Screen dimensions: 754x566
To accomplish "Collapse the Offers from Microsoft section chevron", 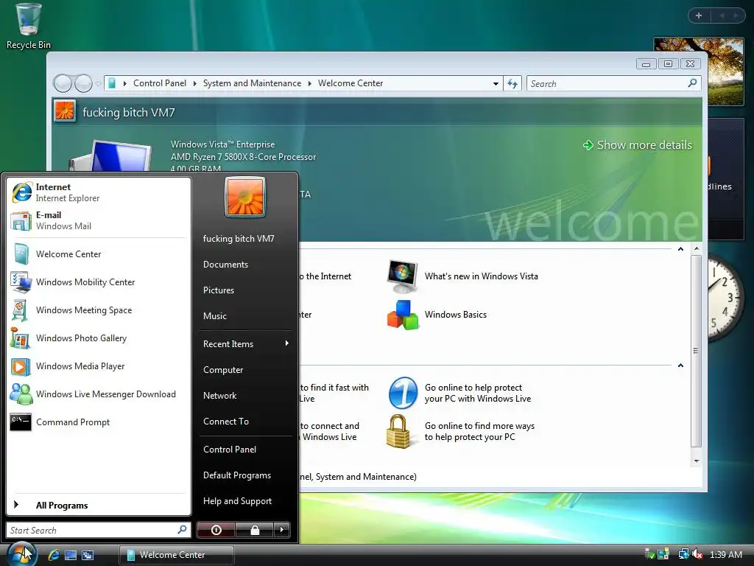I will [680, 366].
